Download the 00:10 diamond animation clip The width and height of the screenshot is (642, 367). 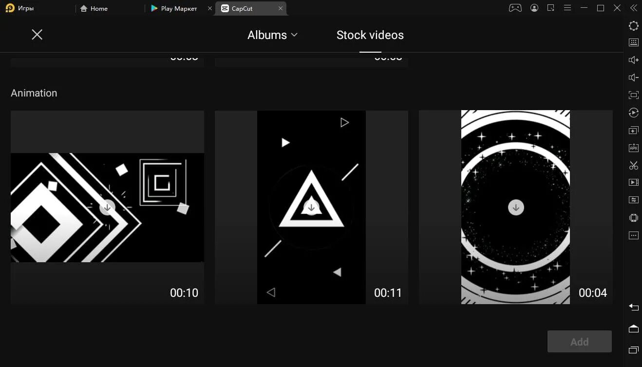pos(107,207)
